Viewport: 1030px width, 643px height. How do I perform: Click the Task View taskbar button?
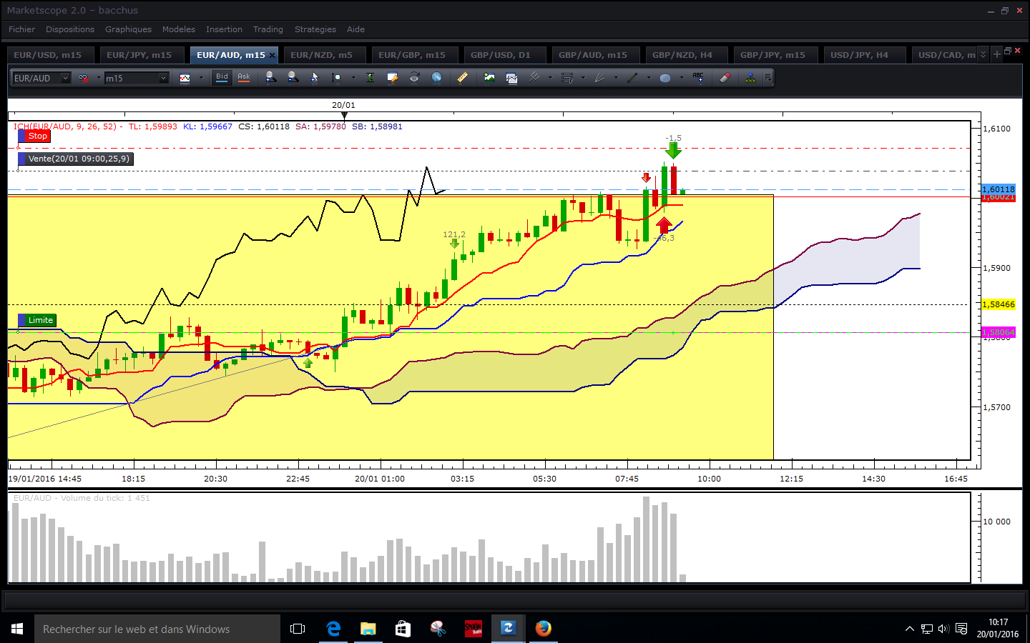click(x=298, y=629)
